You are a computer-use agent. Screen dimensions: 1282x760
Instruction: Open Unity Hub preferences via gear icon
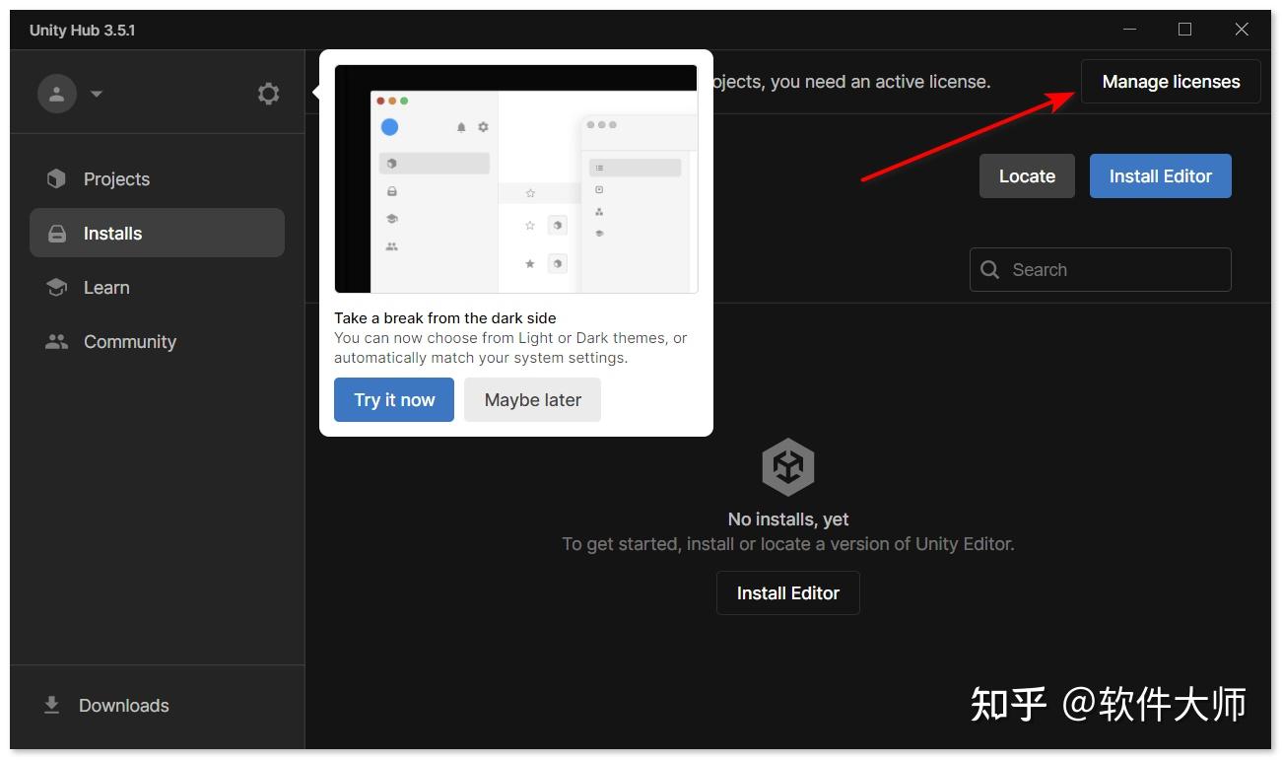[x=267, y=93]
